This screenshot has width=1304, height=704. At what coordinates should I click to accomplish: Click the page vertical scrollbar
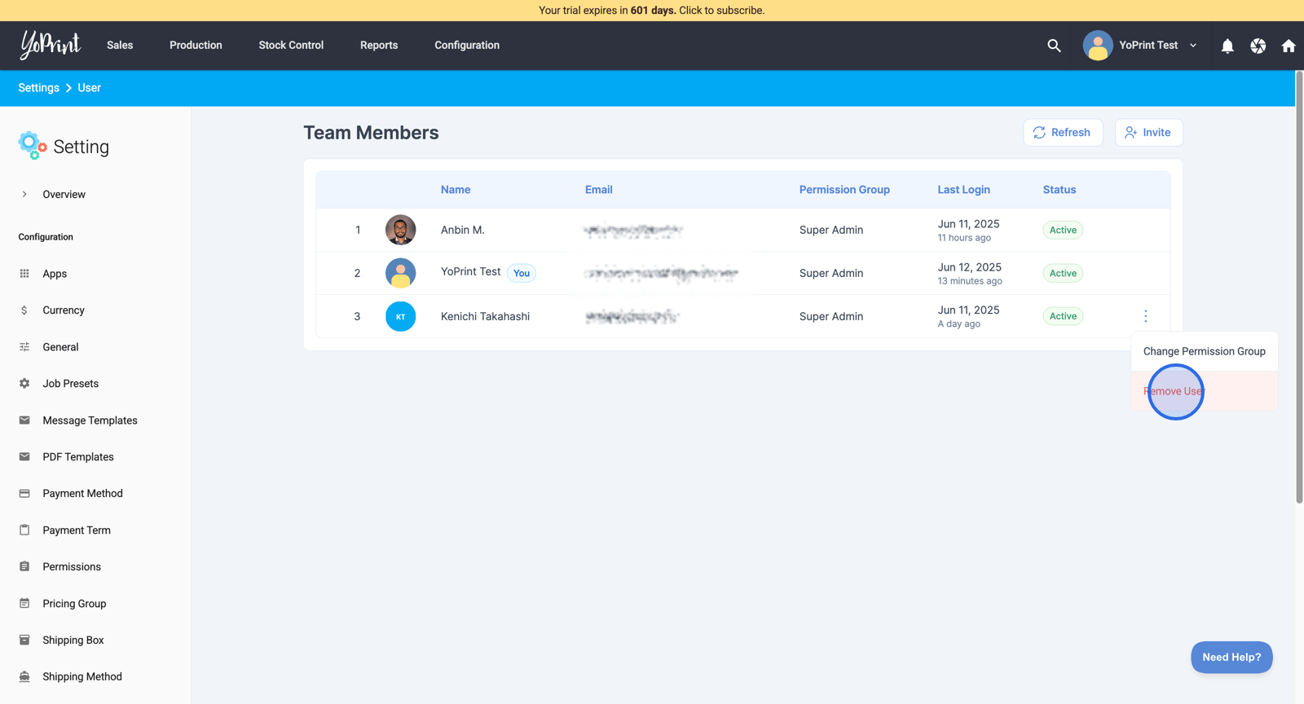1299,288
